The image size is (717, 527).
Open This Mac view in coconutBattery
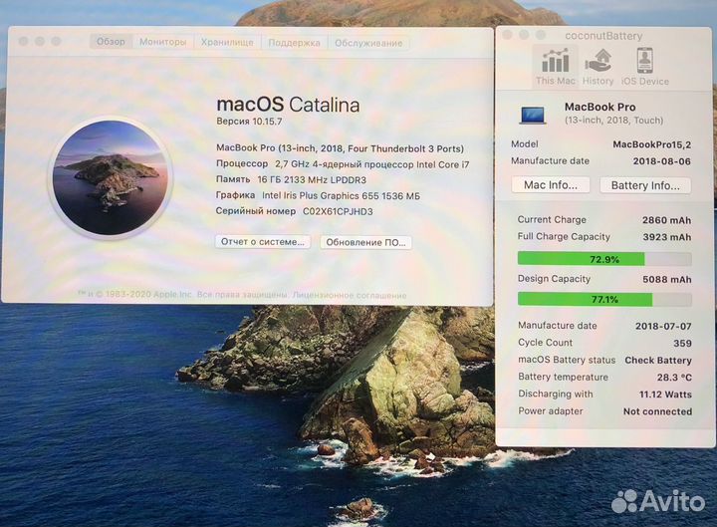555,67
